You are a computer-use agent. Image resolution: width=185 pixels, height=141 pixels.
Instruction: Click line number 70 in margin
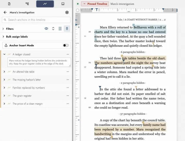click(x=90, y=63)
